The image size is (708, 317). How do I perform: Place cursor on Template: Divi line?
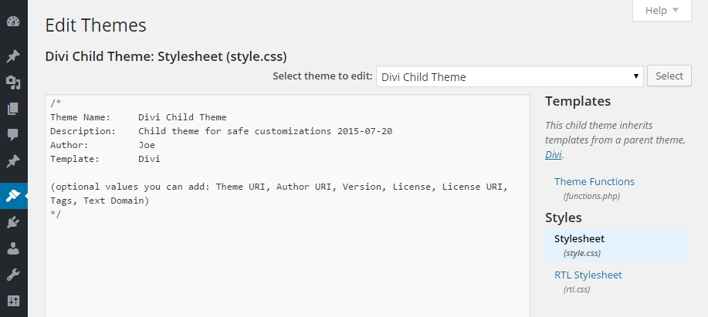tap(105, 159)
